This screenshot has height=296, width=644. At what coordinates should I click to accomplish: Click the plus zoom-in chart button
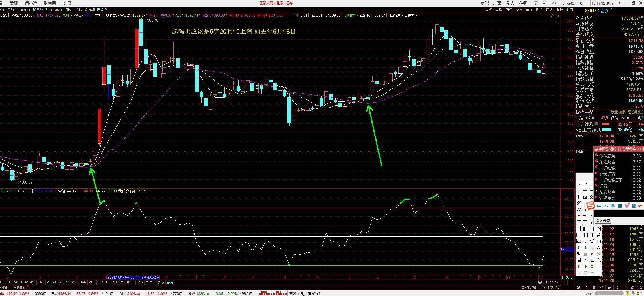[x=564, y=282]
